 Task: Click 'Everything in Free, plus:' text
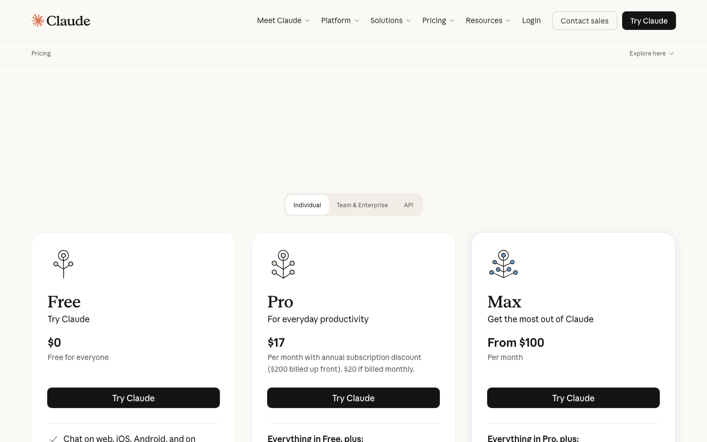pos(315,439)
